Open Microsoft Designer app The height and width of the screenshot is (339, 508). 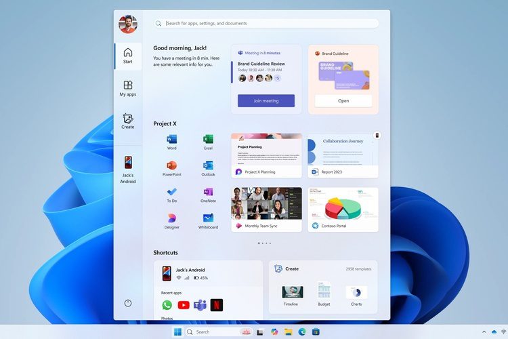click(x=171, y=219)
